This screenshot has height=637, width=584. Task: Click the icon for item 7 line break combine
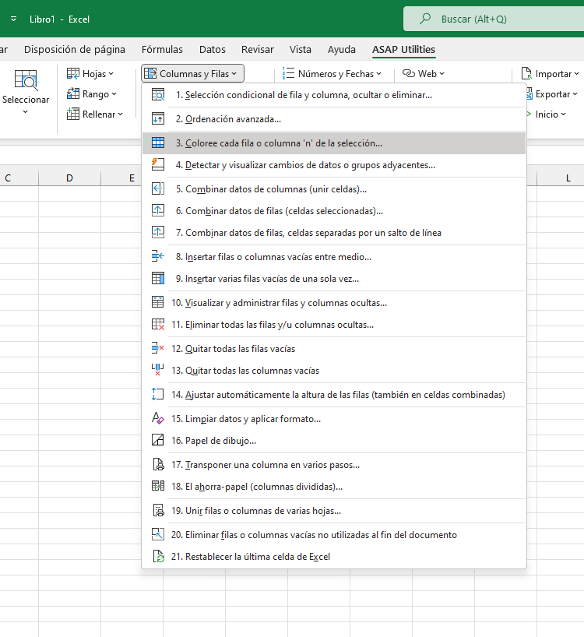point(157,232)
